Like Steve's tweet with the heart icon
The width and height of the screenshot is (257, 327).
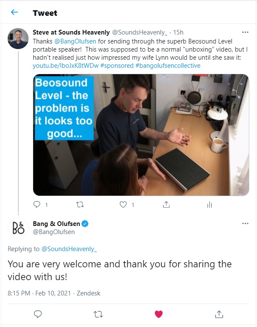tap(123, 205)
